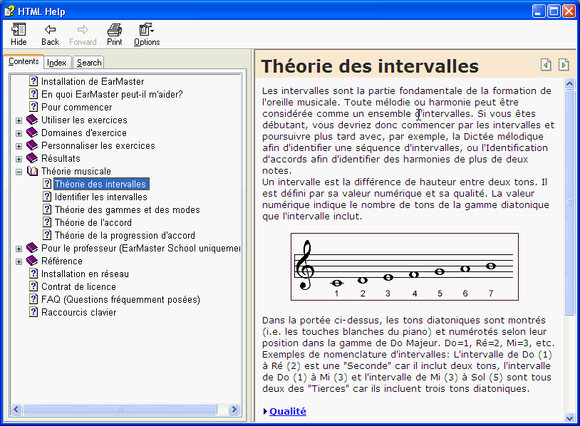Click topic icon beside Théorie de l'accord
Viewport: 580px width, 426px height.
(x=47, y=222)
